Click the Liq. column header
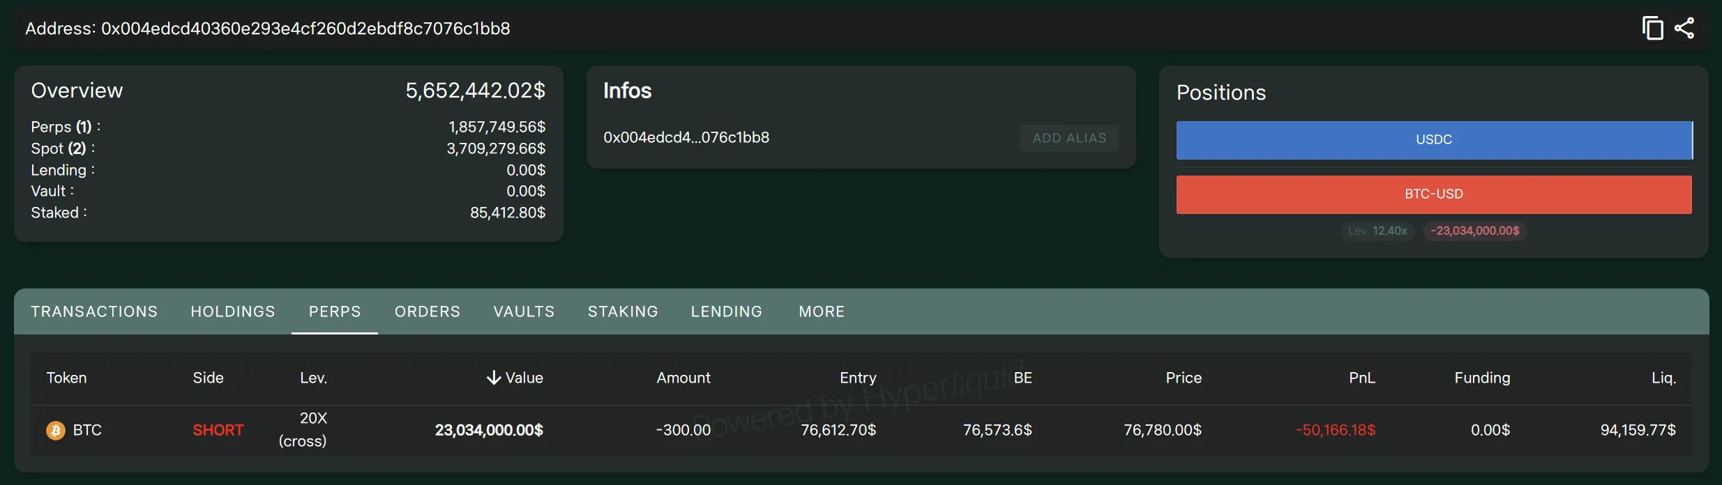This screenshot has height=485, width=1722. [1663, 378]
